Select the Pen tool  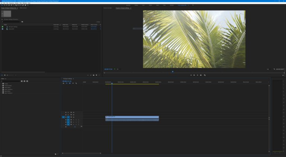pyautogui.click(x=23, y=5)
